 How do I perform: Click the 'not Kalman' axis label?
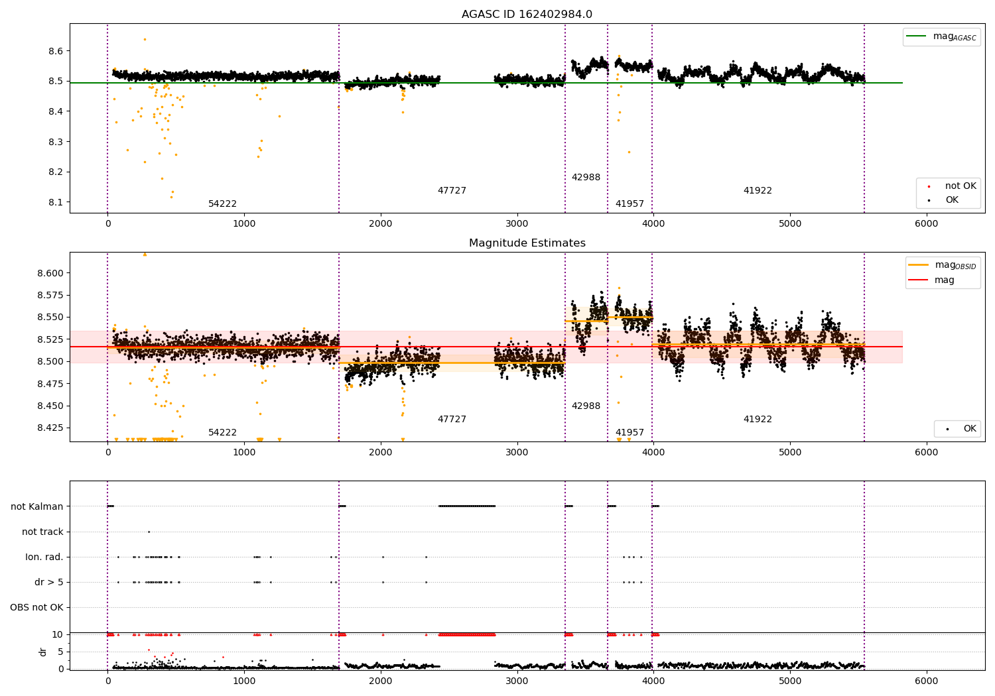coord(37,506)
